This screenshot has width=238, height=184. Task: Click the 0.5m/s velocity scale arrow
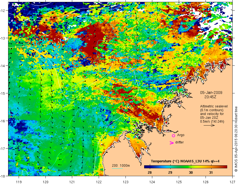(209, 125)
